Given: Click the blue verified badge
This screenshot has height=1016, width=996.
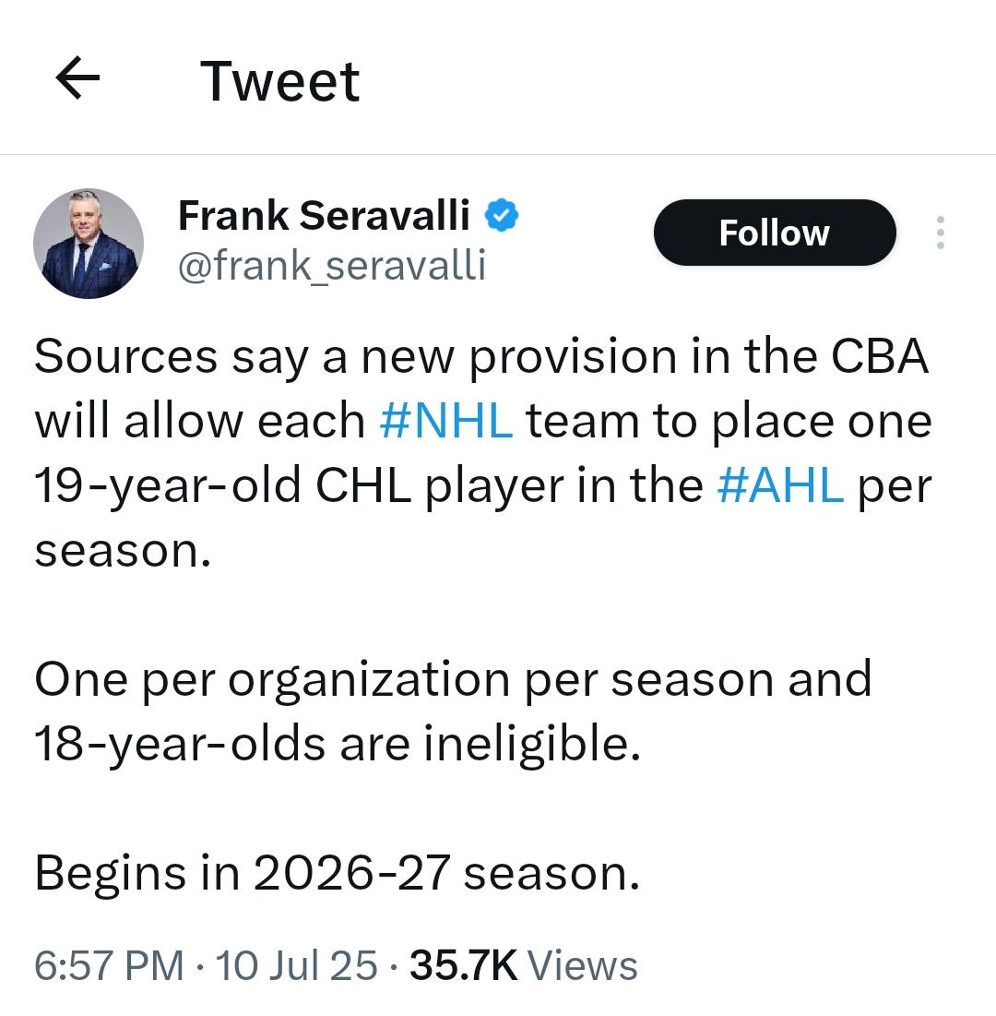Looking at the screenshot, I should pos(502,216).
